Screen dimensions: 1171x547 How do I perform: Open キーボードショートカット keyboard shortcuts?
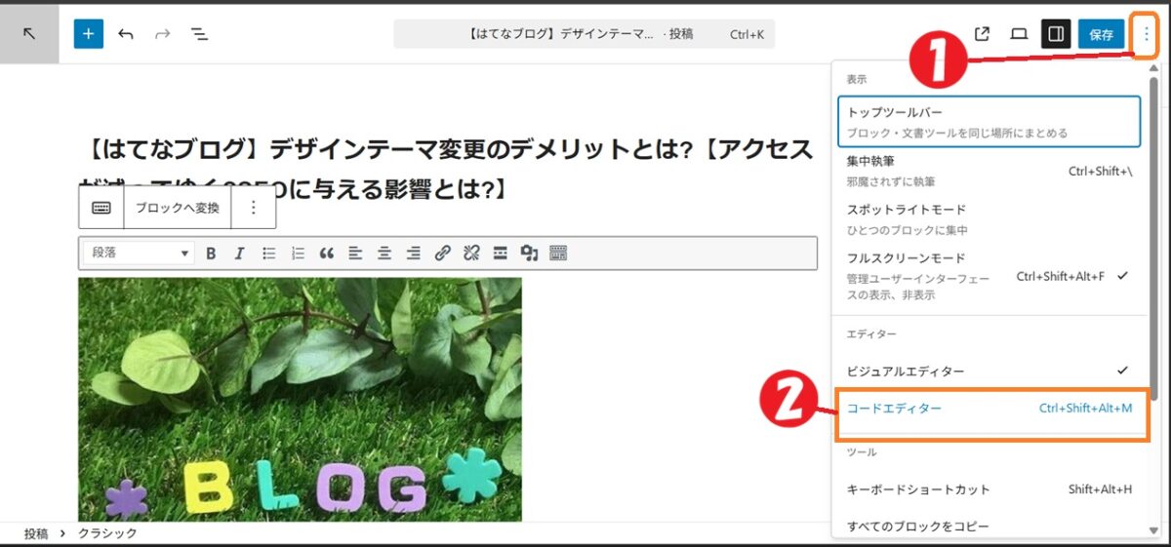[989, 489]
